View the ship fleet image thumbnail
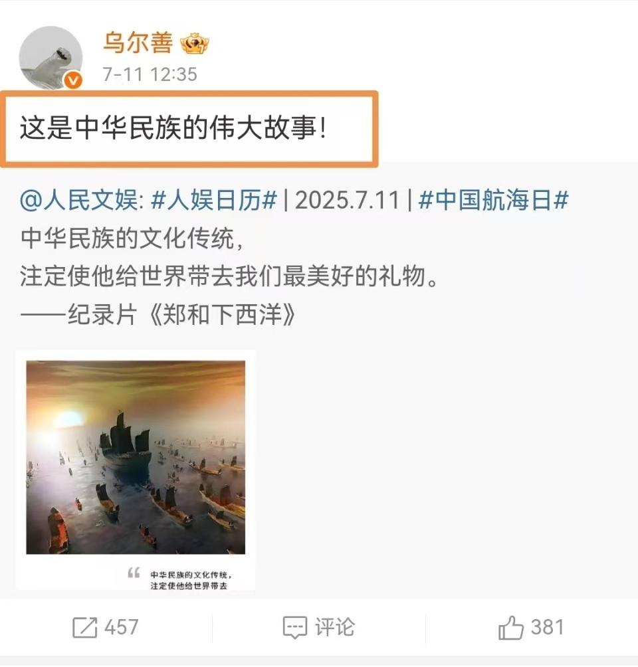The image size is (638, 667). pyautogui.click(x=136, y=457)
